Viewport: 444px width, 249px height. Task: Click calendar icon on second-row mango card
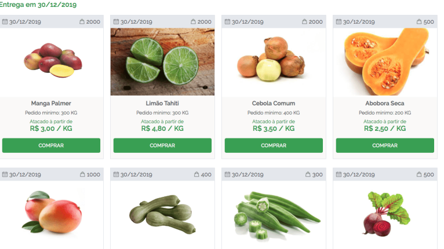[6, 175]
